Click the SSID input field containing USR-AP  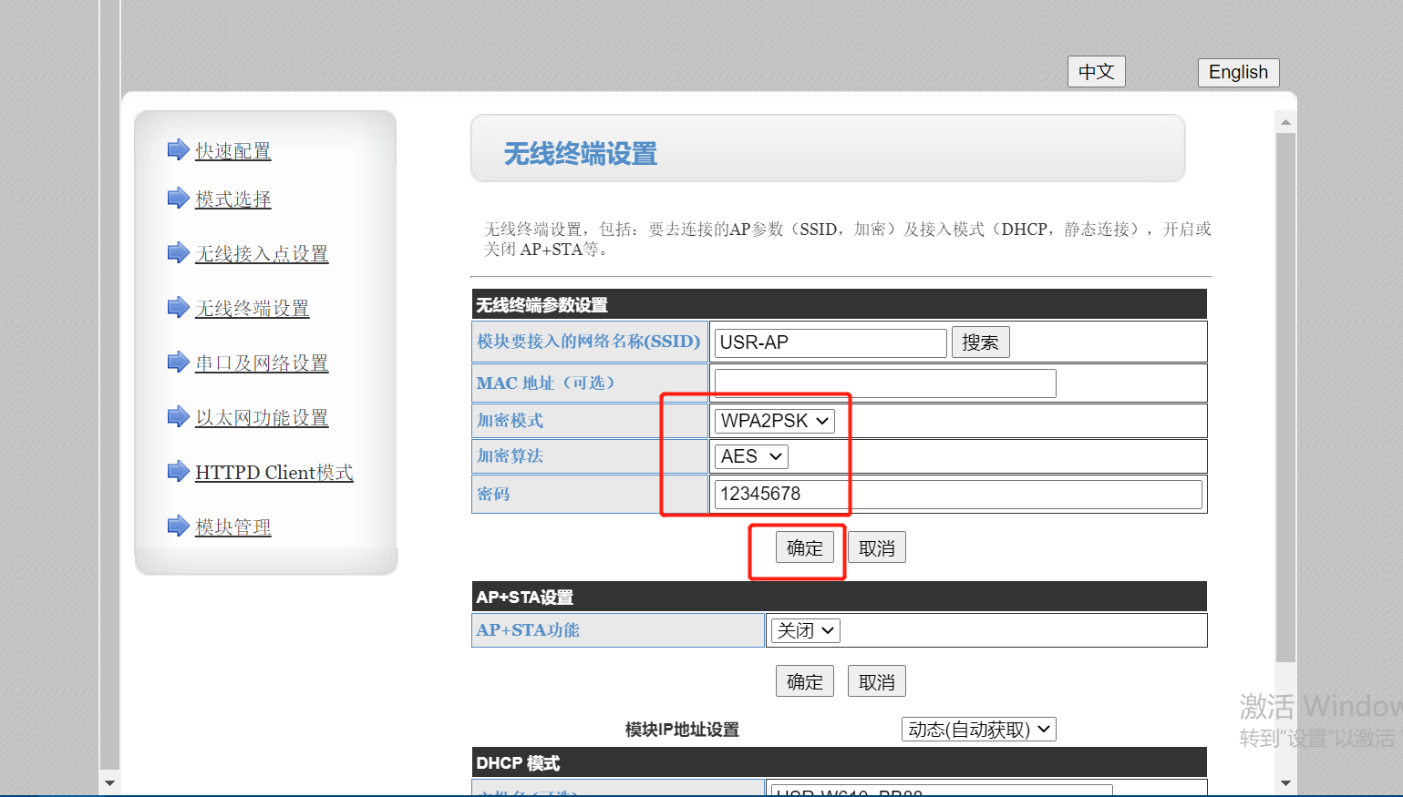pos(830,342)
